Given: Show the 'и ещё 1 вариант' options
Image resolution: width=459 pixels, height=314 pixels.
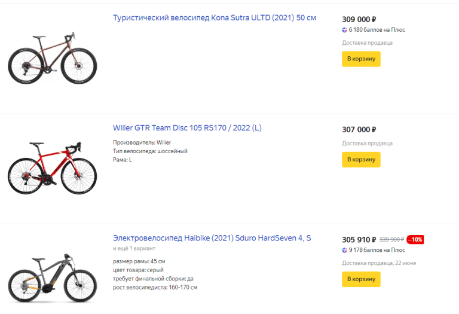Looking at the screenshot, I should click(x=134, y=248).
